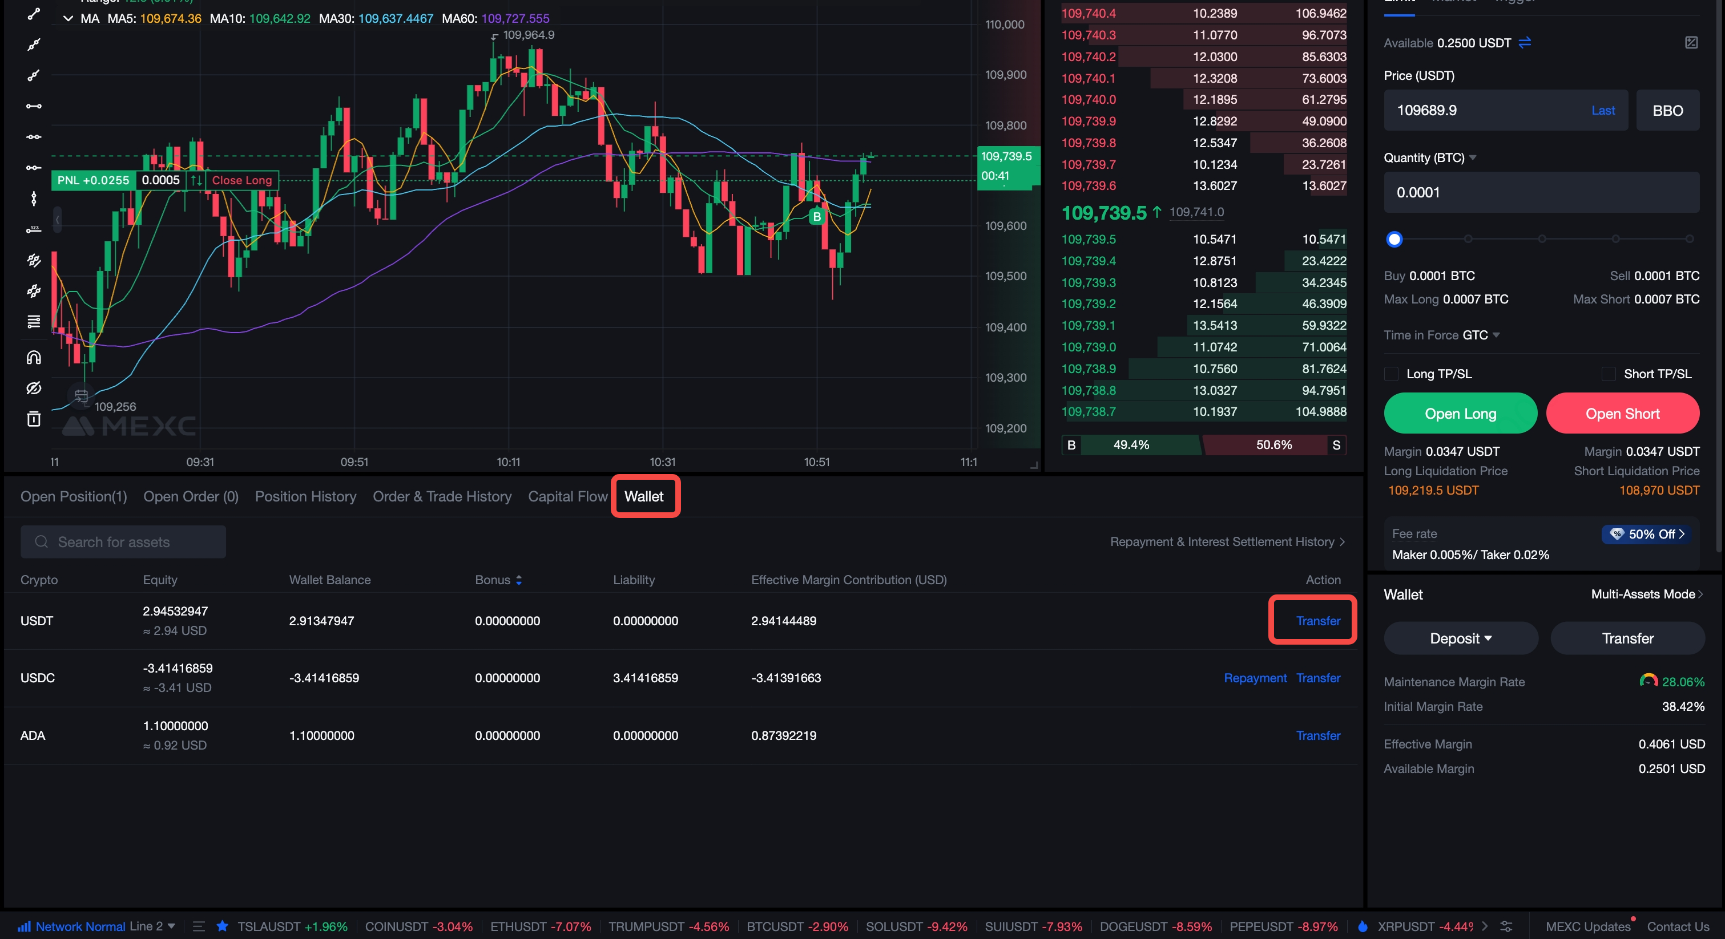1725x939 pixels.
Task: Click the transfer arrows icon beside Available USDT
Action: coord(1525,43)
